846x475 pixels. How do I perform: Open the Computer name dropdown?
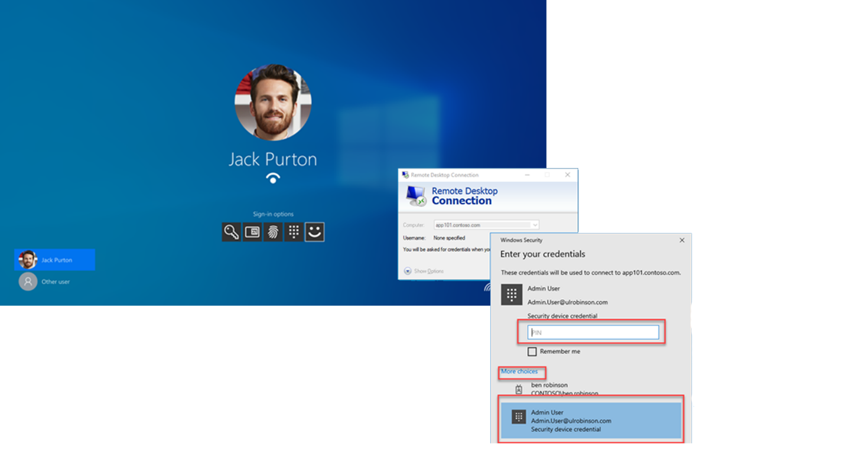click(535, 225)
